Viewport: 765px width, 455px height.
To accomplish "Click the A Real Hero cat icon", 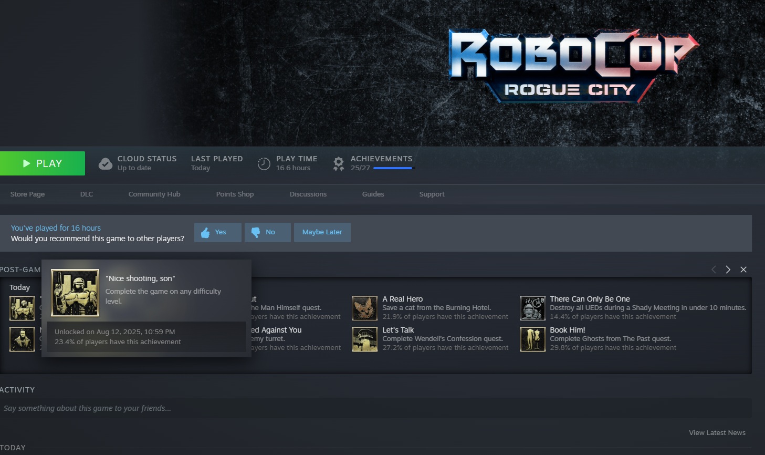I will 365,308.
